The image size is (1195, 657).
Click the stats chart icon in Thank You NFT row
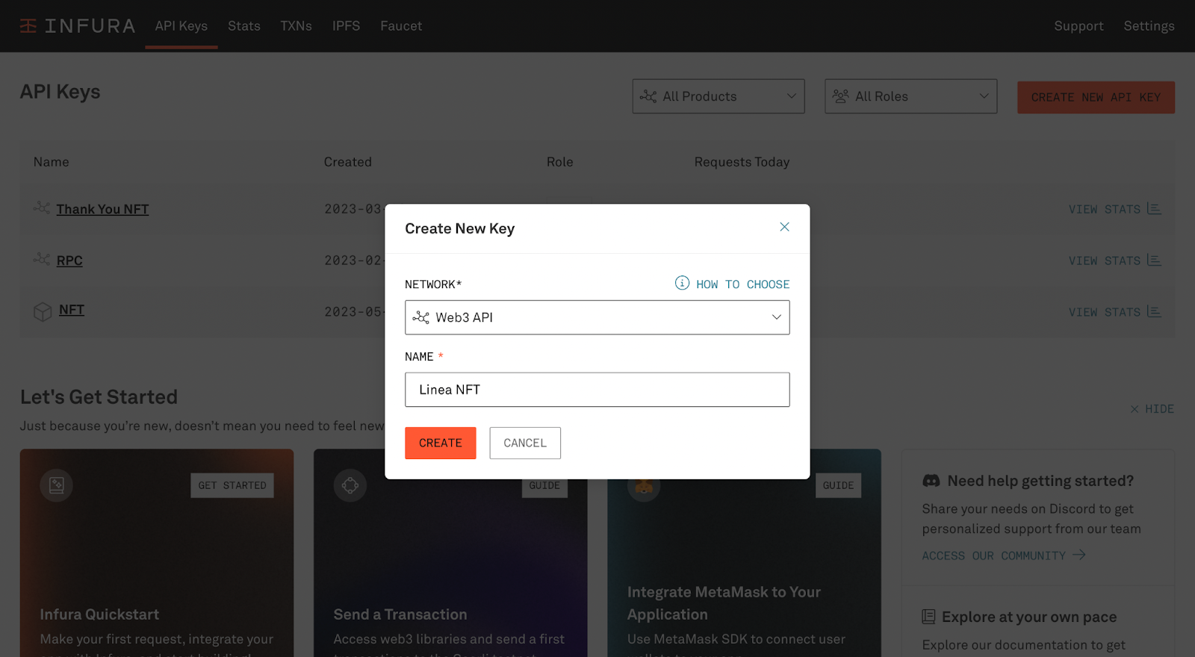pos(1154,208)
